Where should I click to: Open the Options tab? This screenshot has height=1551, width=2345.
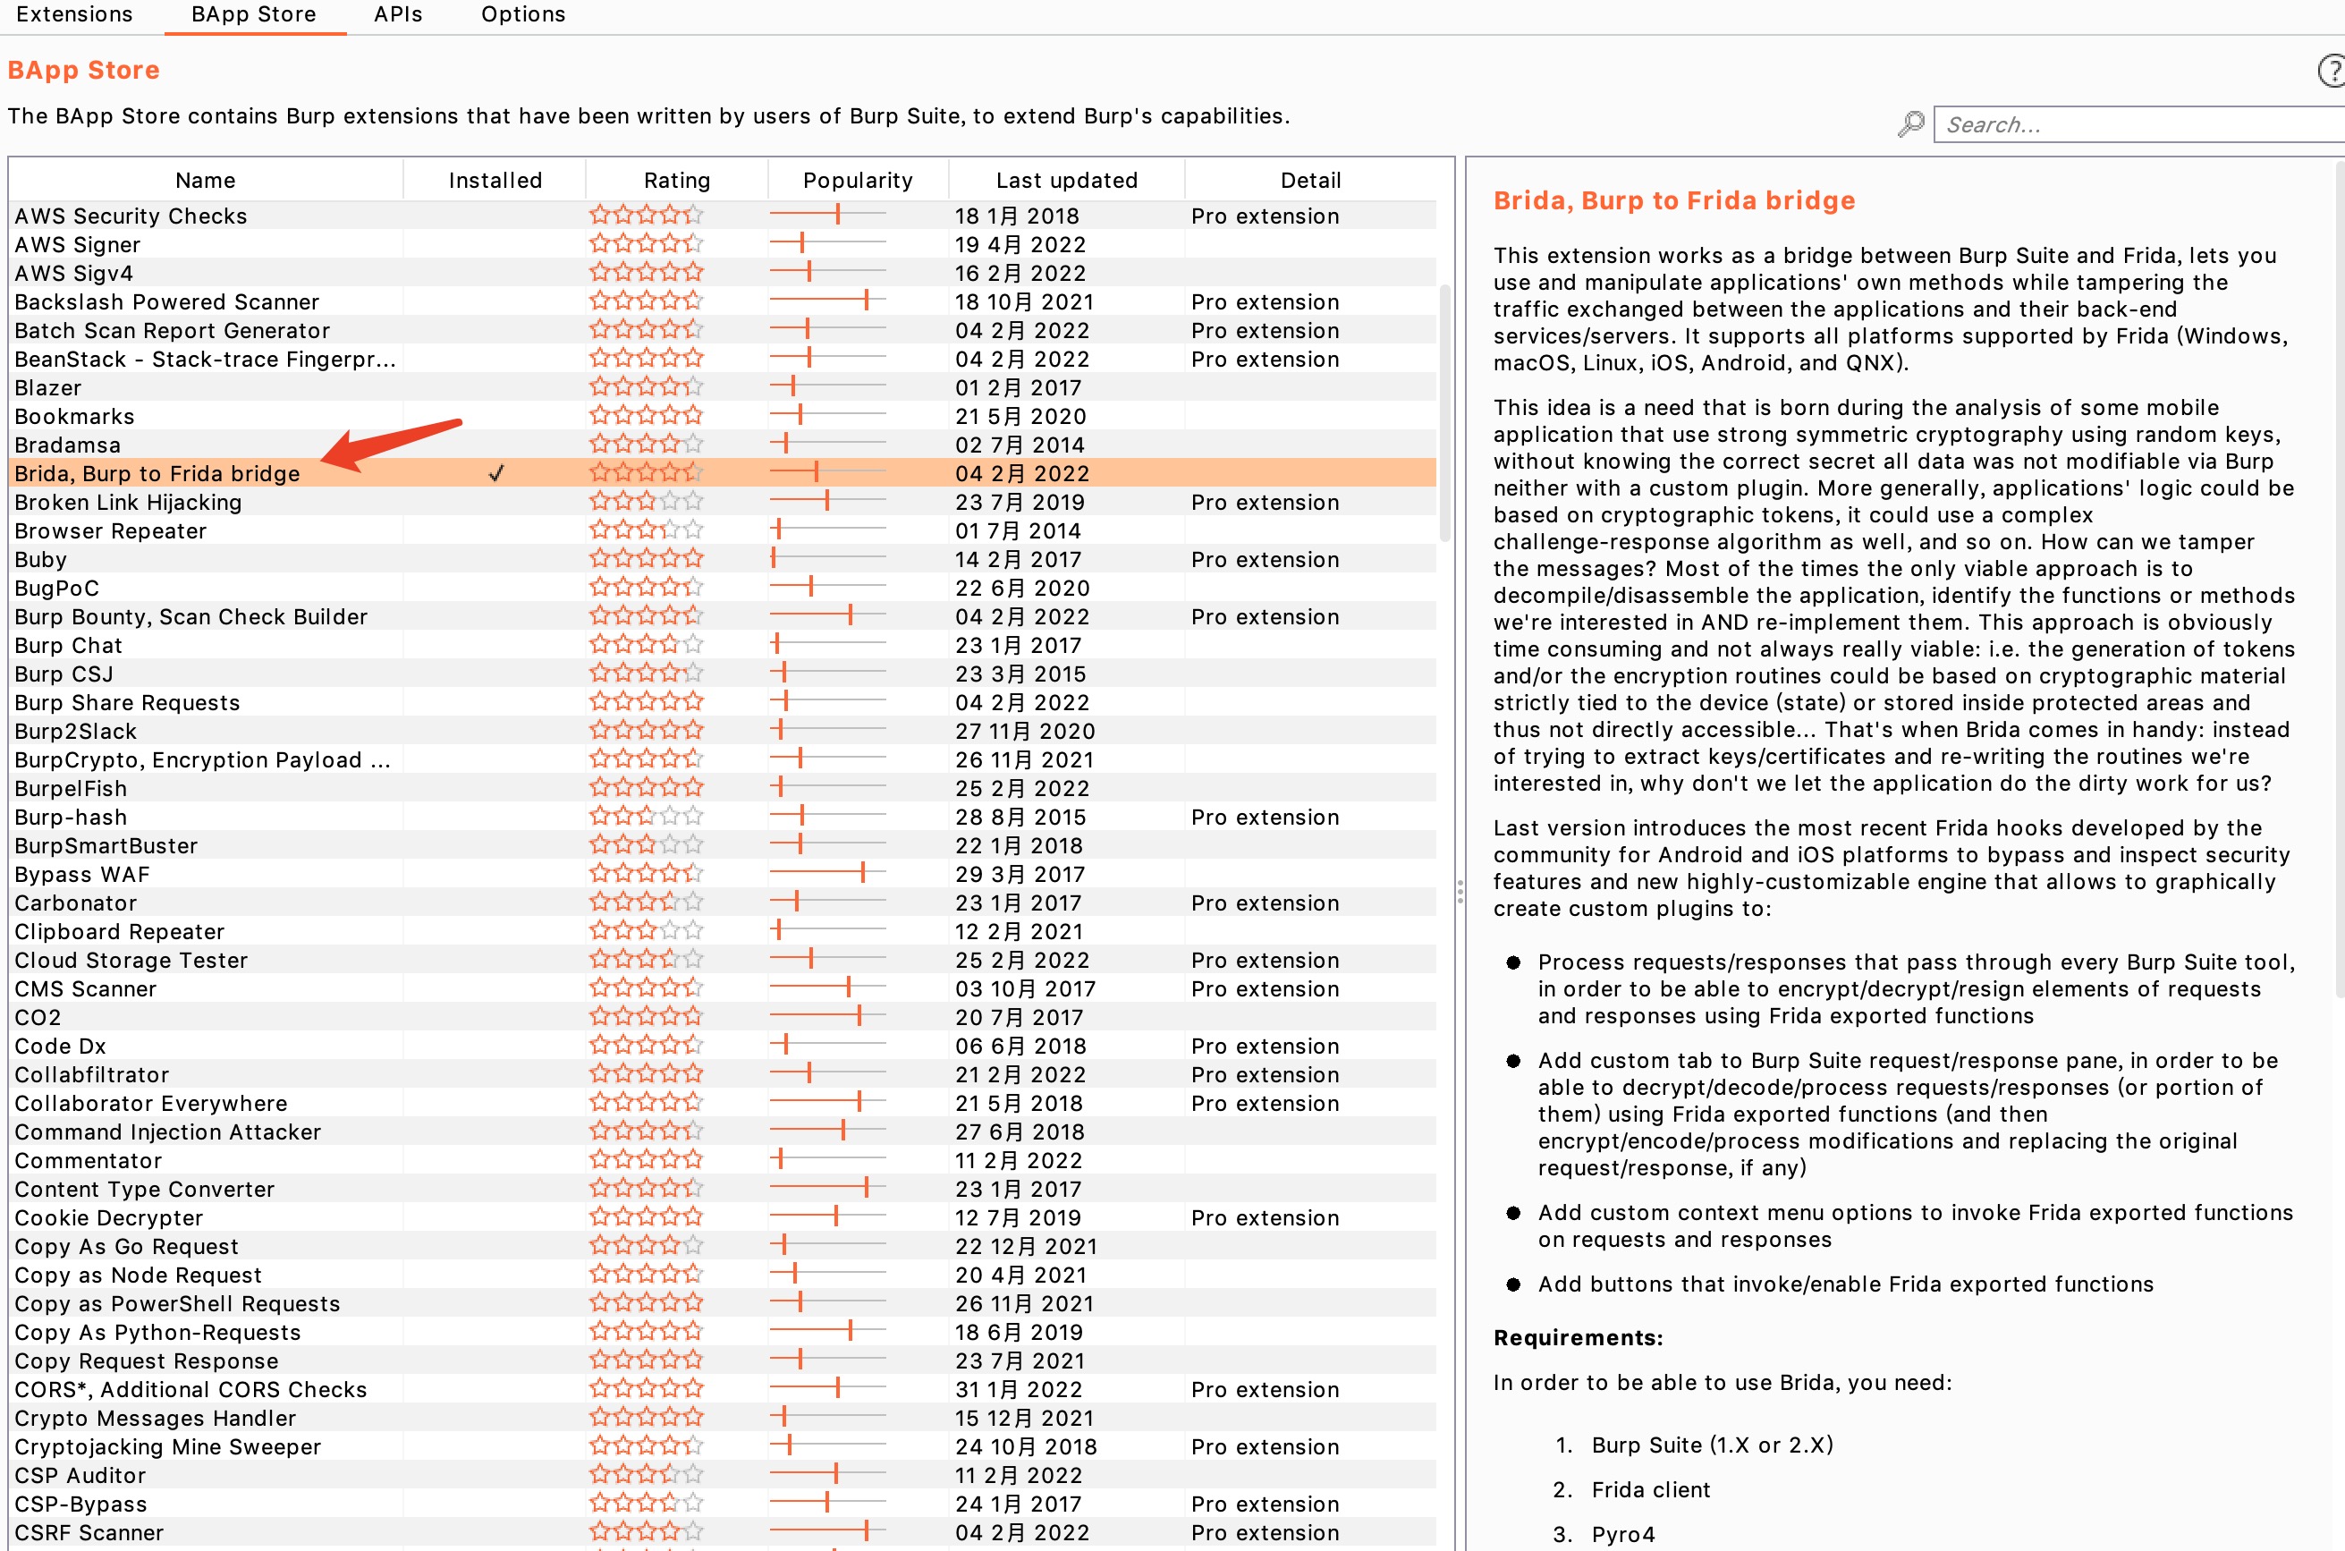[523, 15]
